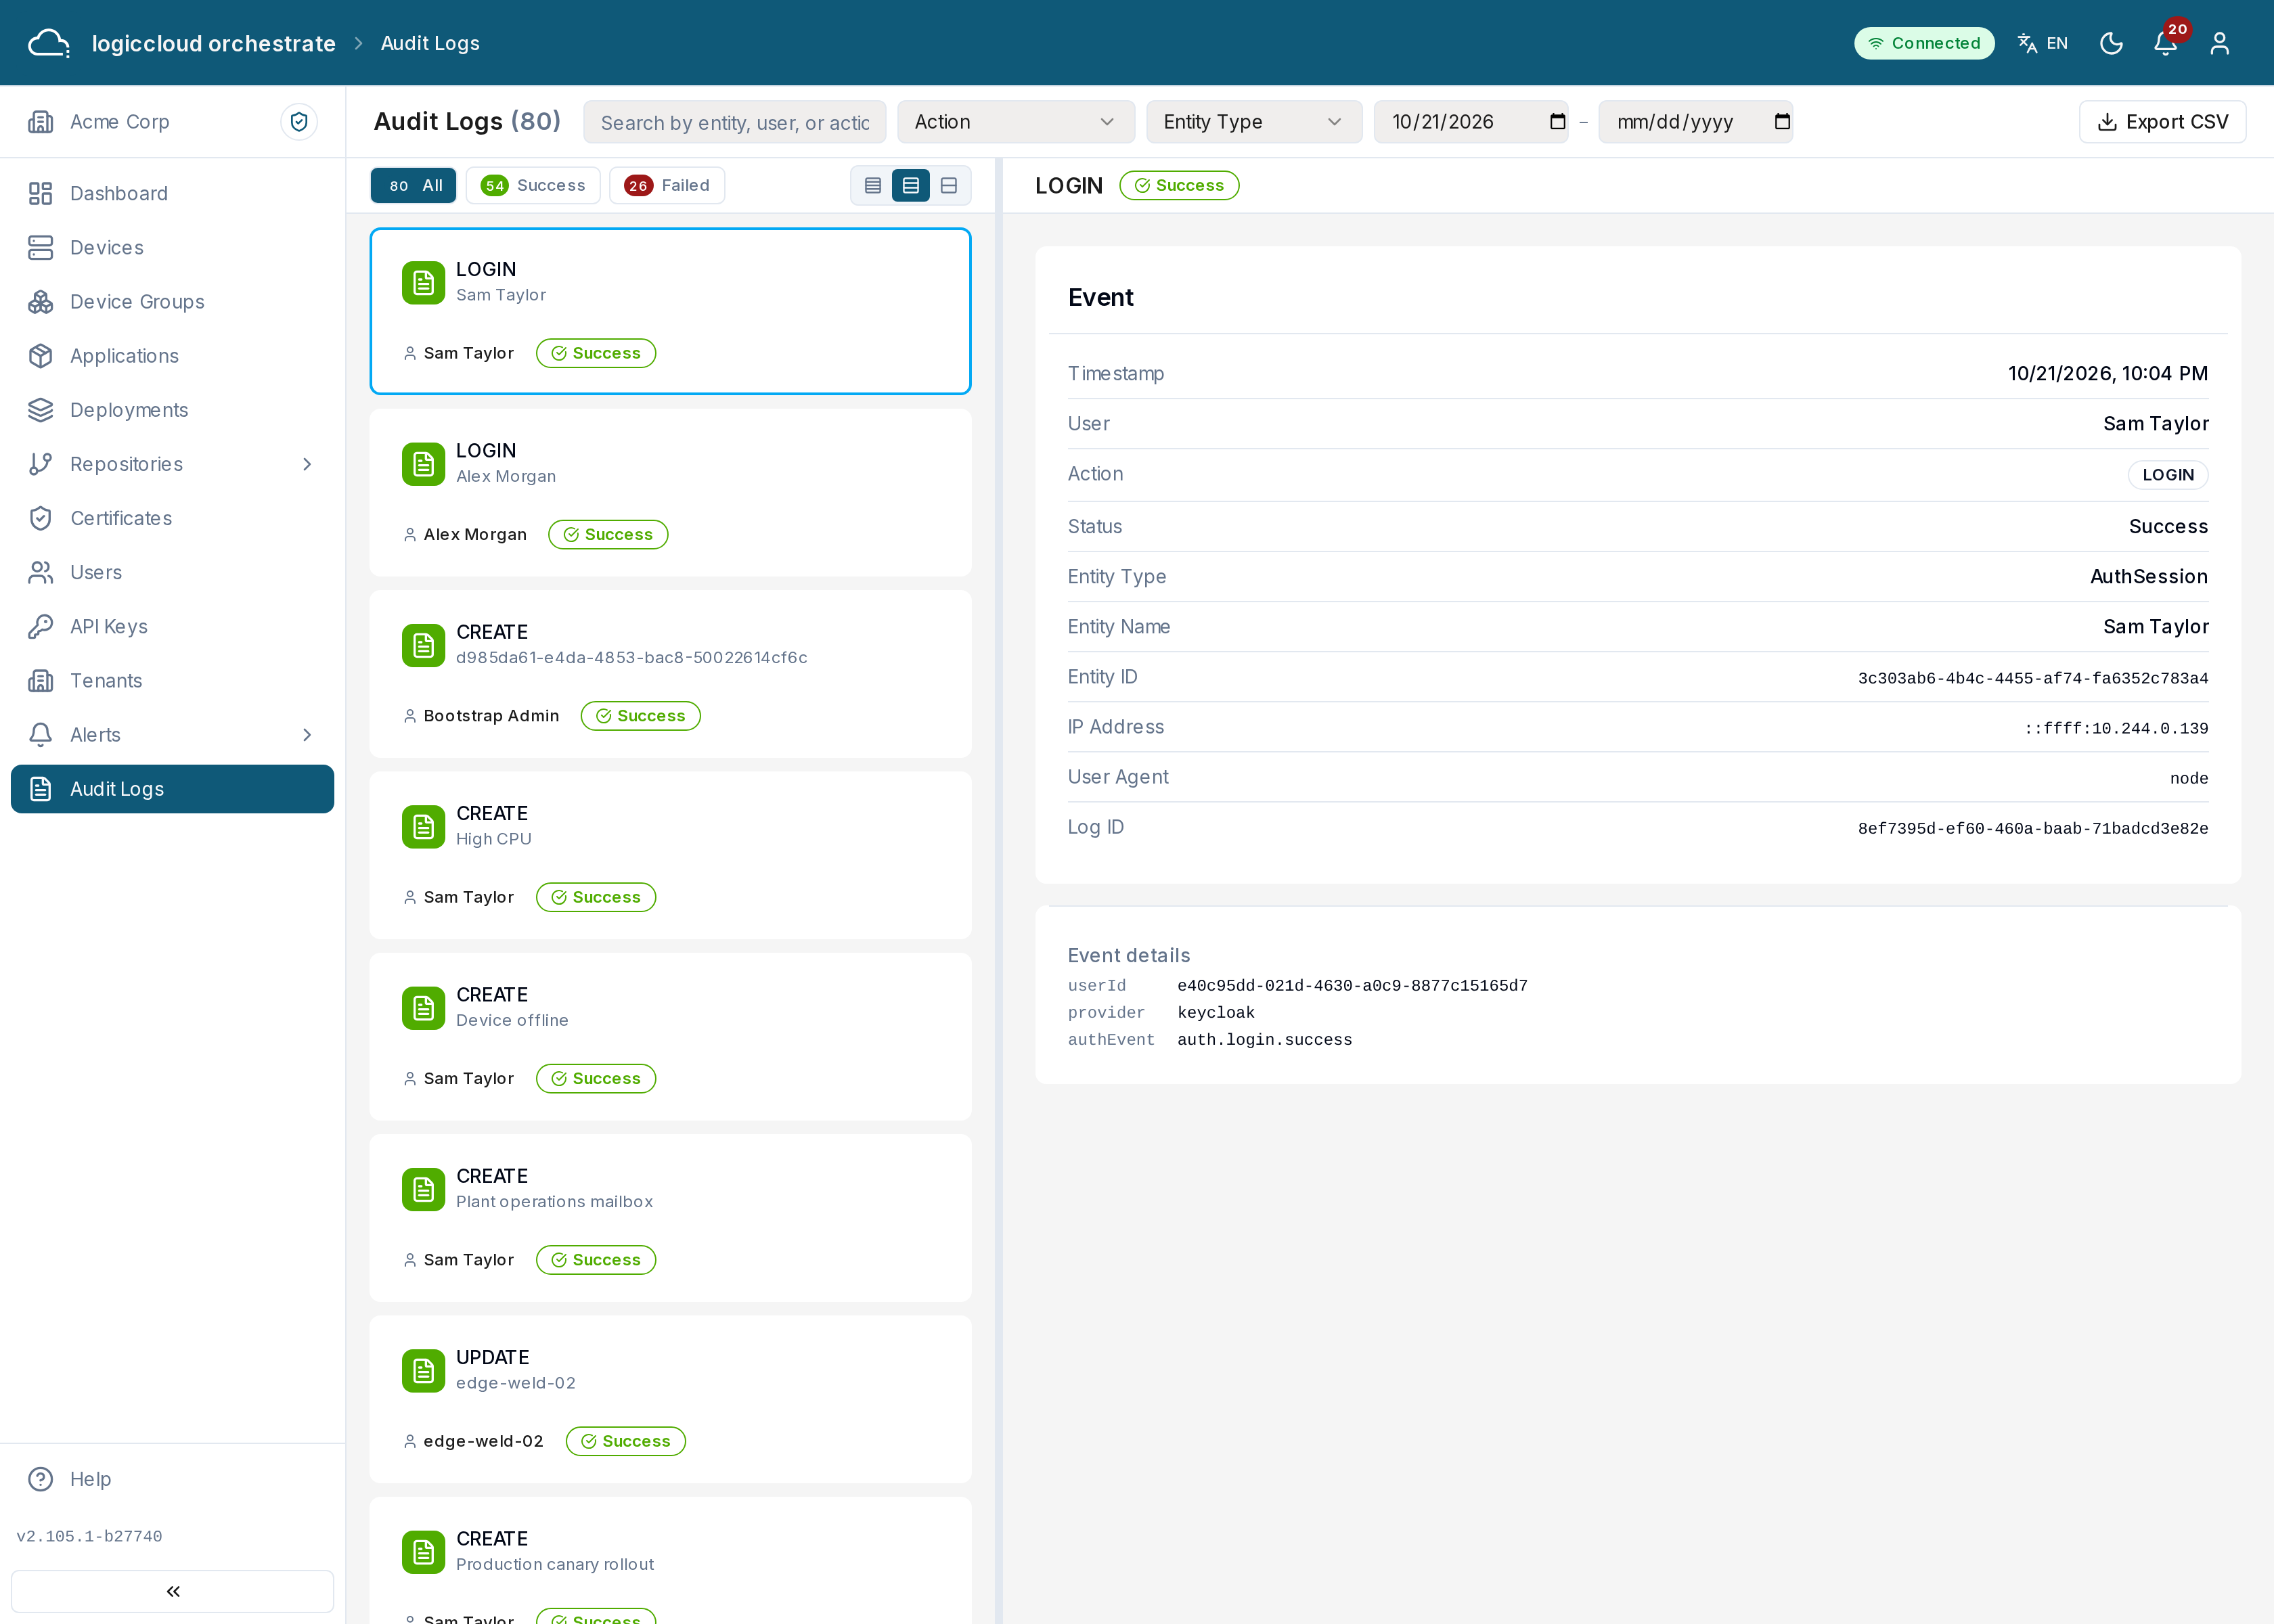Click the language translate EN icon
Viewport: 2274px width, 1624px height.
coord(2042,43)
